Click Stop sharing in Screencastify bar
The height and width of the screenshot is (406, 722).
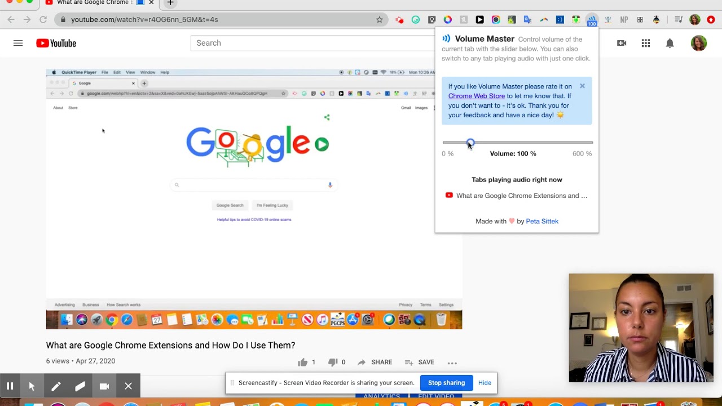click(446, 383)
